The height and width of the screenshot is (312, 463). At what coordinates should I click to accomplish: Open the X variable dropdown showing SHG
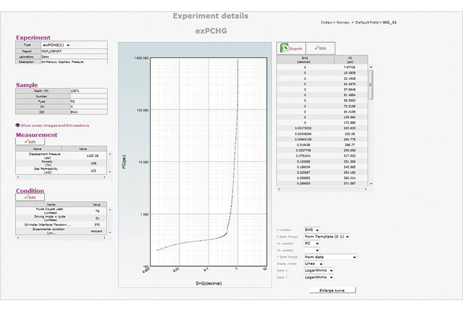312,230
